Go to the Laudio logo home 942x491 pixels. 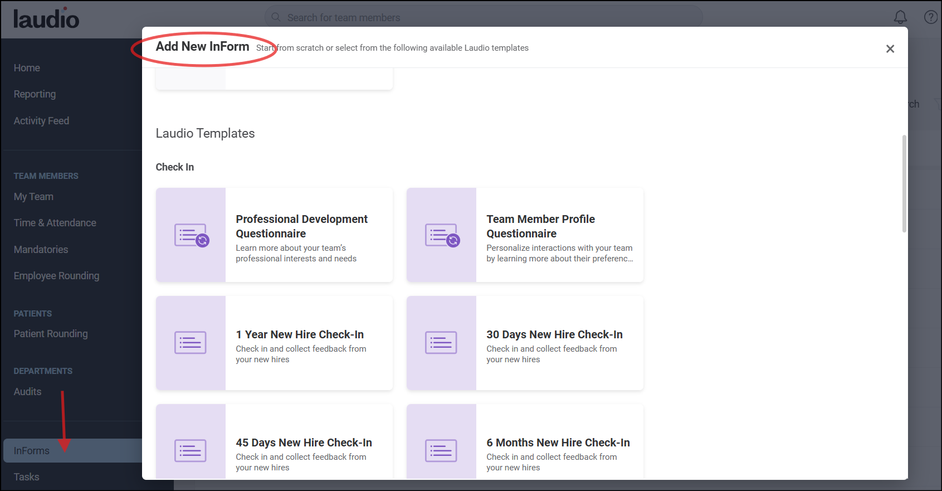click(x=46, y=18)
